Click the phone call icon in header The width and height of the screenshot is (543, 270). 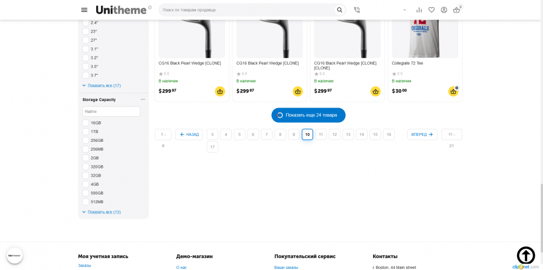click(357, 10)
